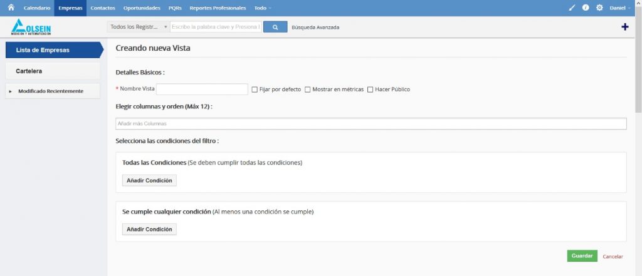Expand Modificado Recientemente section

tap(50, 91)
